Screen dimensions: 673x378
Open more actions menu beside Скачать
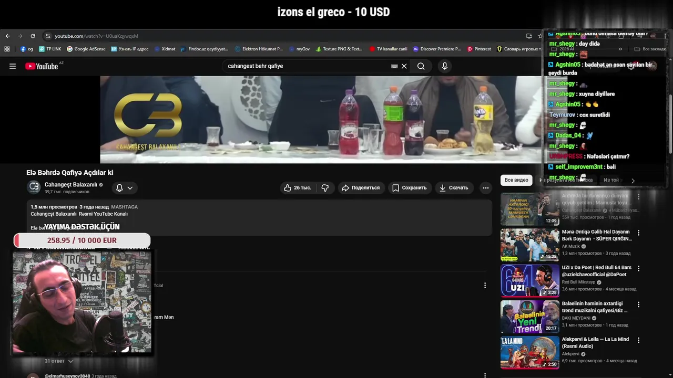pyautogui.click(x=486, y=187)
